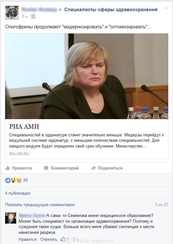This screenshot has height=244, width=173.
Task: View the 26 reactions count
Action: 25,180
